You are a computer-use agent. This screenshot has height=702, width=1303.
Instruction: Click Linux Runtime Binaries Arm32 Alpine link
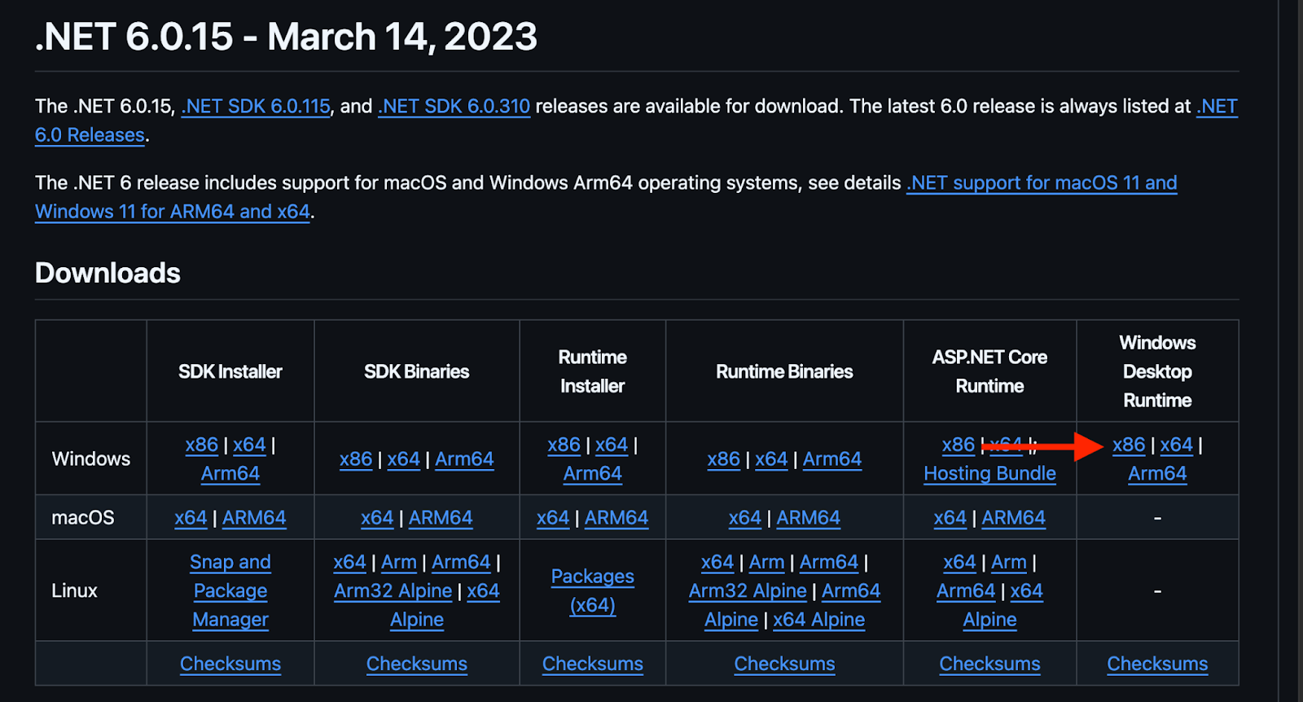point(748,590)
